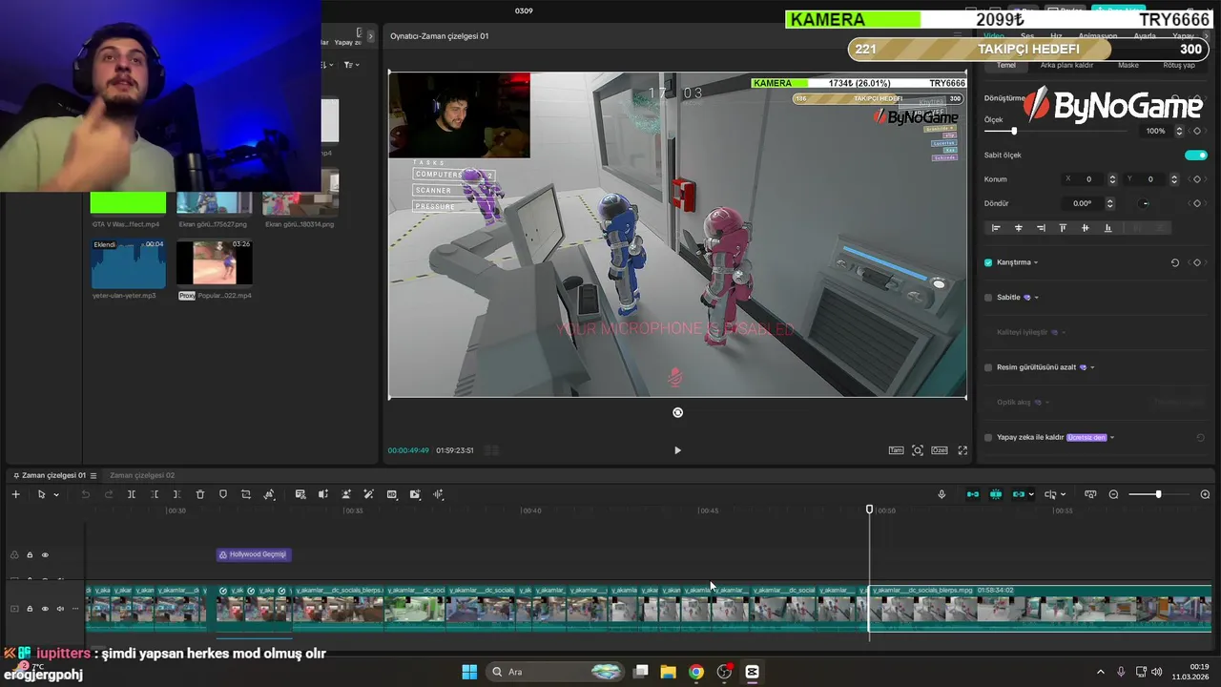Click the preview zoom scan icon
Image resolution: width=1221 pixels, height=687 pixels.
pos(918,450)
